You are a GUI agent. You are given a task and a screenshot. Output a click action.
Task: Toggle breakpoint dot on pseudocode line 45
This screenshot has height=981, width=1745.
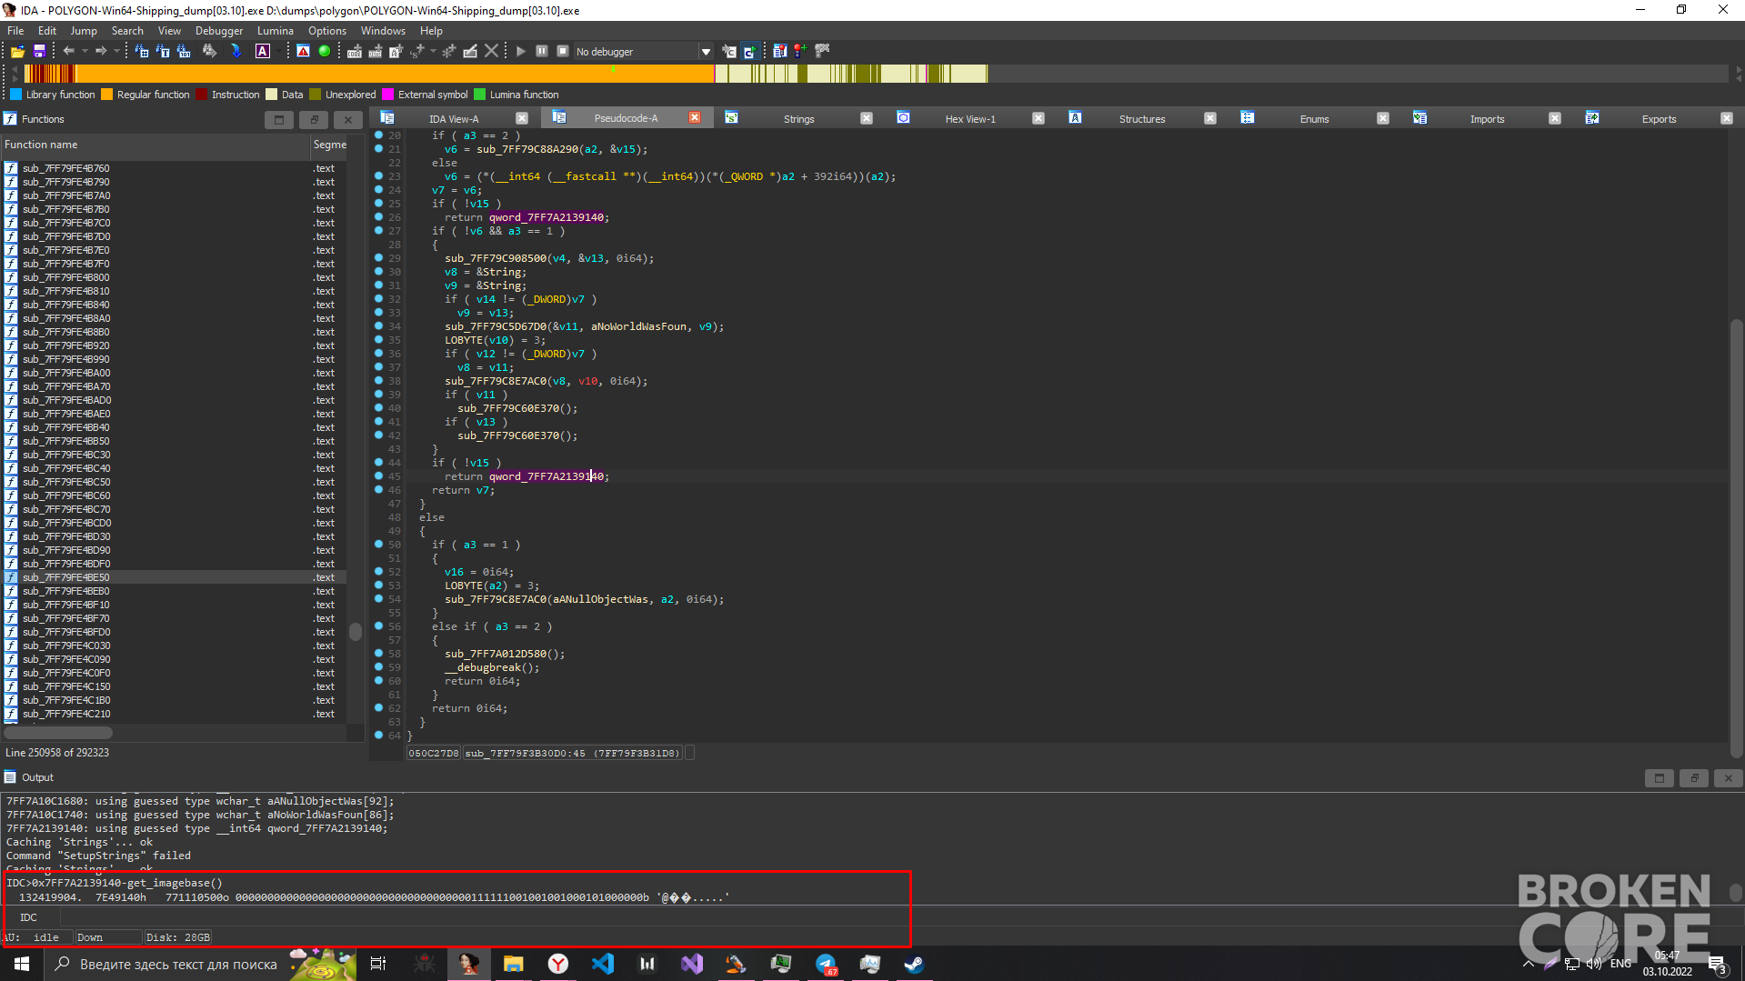[x=379, y=476]
